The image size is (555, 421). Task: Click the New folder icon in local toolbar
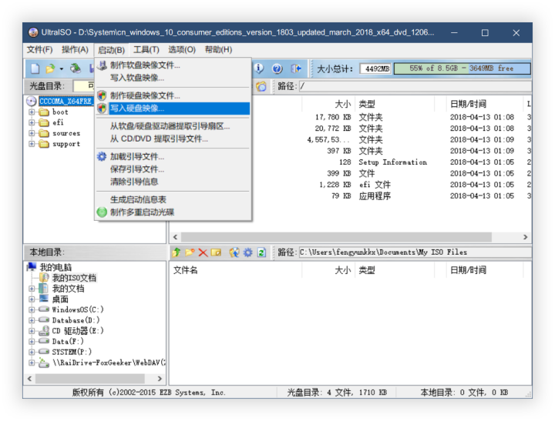click(190, 252)
